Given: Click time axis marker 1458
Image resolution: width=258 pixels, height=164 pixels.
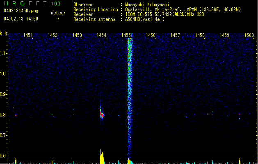Looking at the screenshot, I should click(x=200, y=35).
